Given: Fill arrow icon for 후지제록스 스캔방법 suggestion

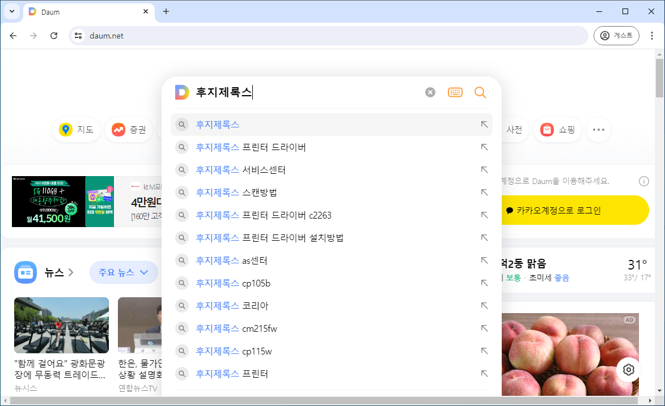Looking at the screenshot, I should click(x=484, y=193).
